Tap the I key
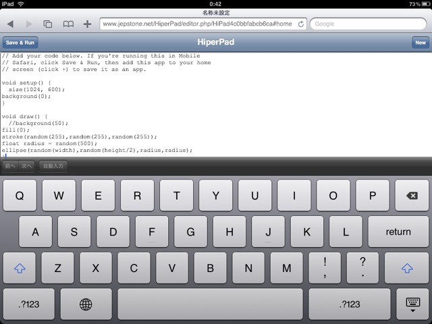 pyautogui.click(x=294, y=195)
